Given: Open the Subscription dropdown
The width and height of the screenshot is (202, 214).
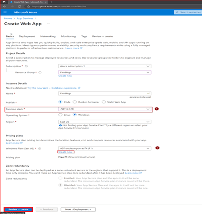Looking at the screenshot, I should [105, 66].
